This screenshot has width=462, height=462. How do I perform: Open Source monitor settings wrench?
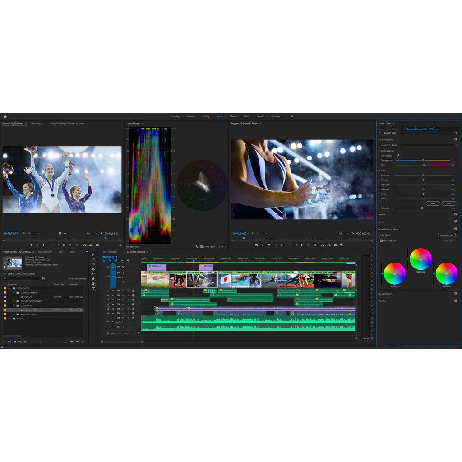click(x=102, y=233)
